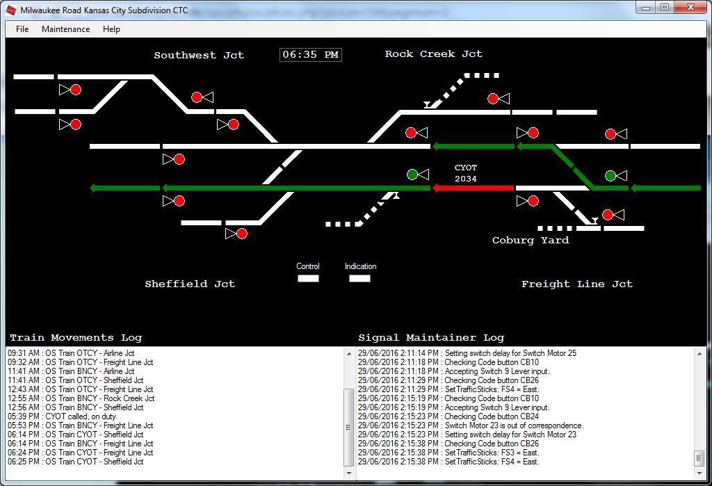Click red signal under second Southwest Jct left track
712x486 pixels.
click(70, 124)
